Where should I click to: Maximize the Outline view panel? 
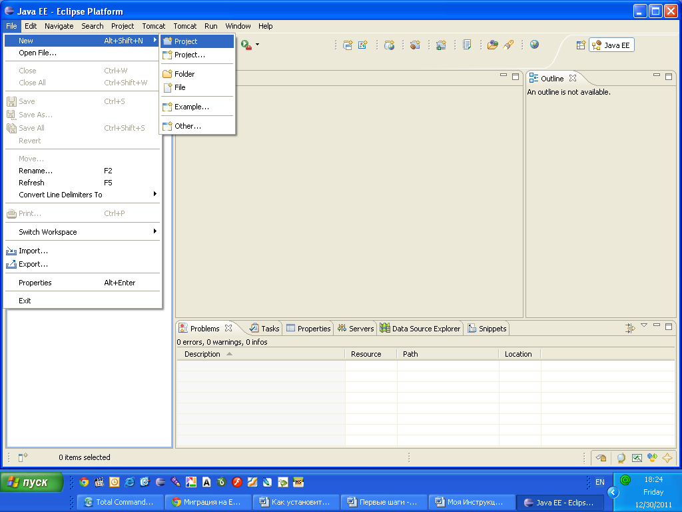click(x=669, y=77)
